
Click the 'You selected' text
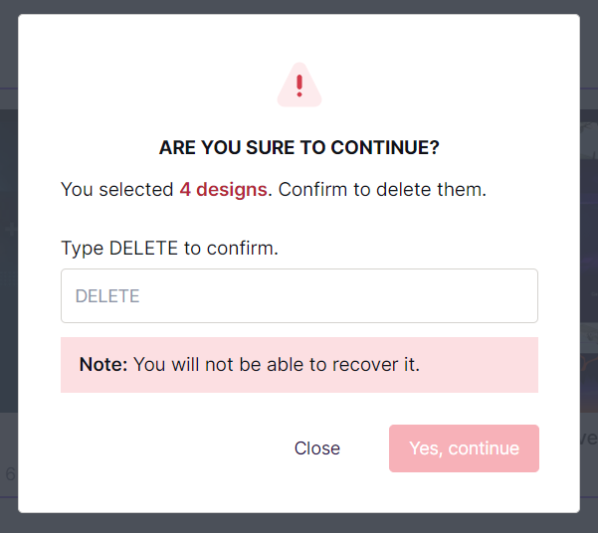117,190
